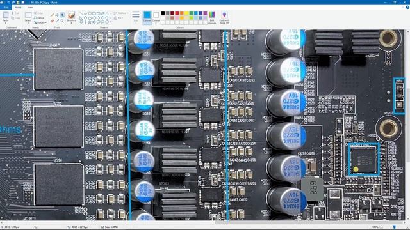
Task: Open the shape Fill dropdown
Action: 118,18
